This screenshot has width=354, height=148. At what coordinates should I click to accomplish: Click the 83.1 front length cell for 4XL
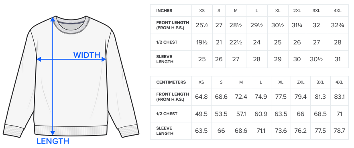(x=339, y=97)
